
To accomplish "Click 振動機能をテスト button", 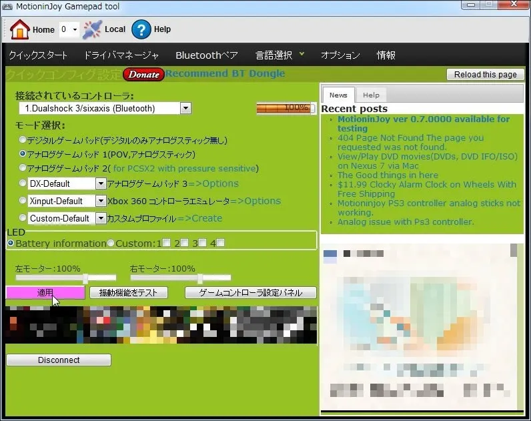I will coord(128,293).
